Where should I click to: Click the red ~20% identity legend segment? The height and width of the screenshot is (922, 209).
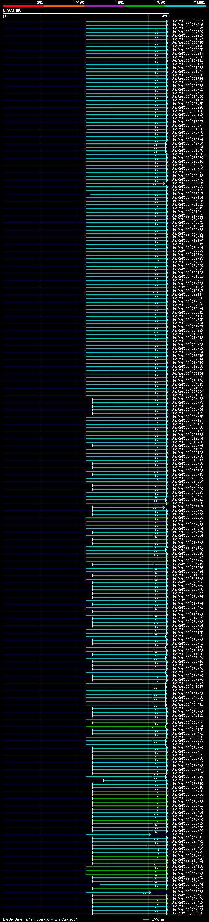[23, 6]
